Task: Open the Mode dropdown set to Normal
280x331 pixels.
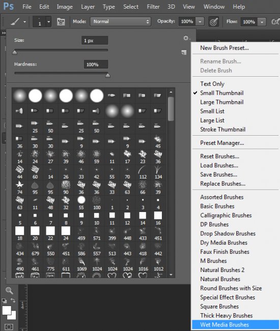Action: point(121,21)
